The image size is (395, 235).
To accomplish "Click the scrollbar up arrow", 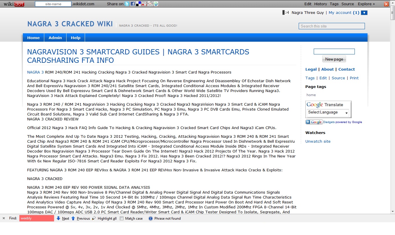I will 393,2.
